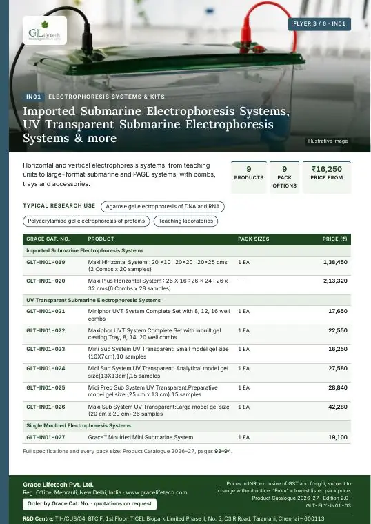Click 'Maxi Sub System UV Transparent' description
This screenshot has width=371, height=524.
(x=159, y=411)
